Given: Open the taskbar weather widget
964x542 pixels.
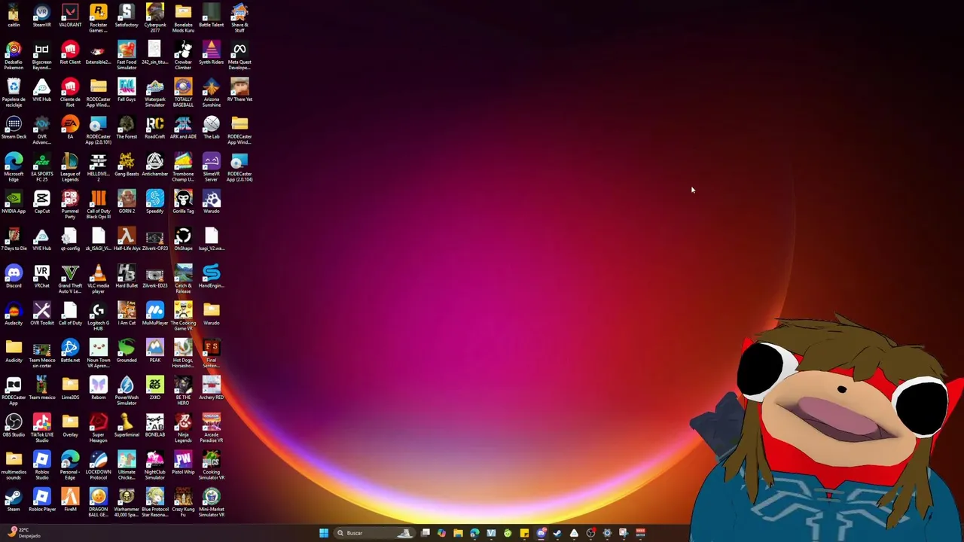Looking at the screenshot, I should 23,533.
